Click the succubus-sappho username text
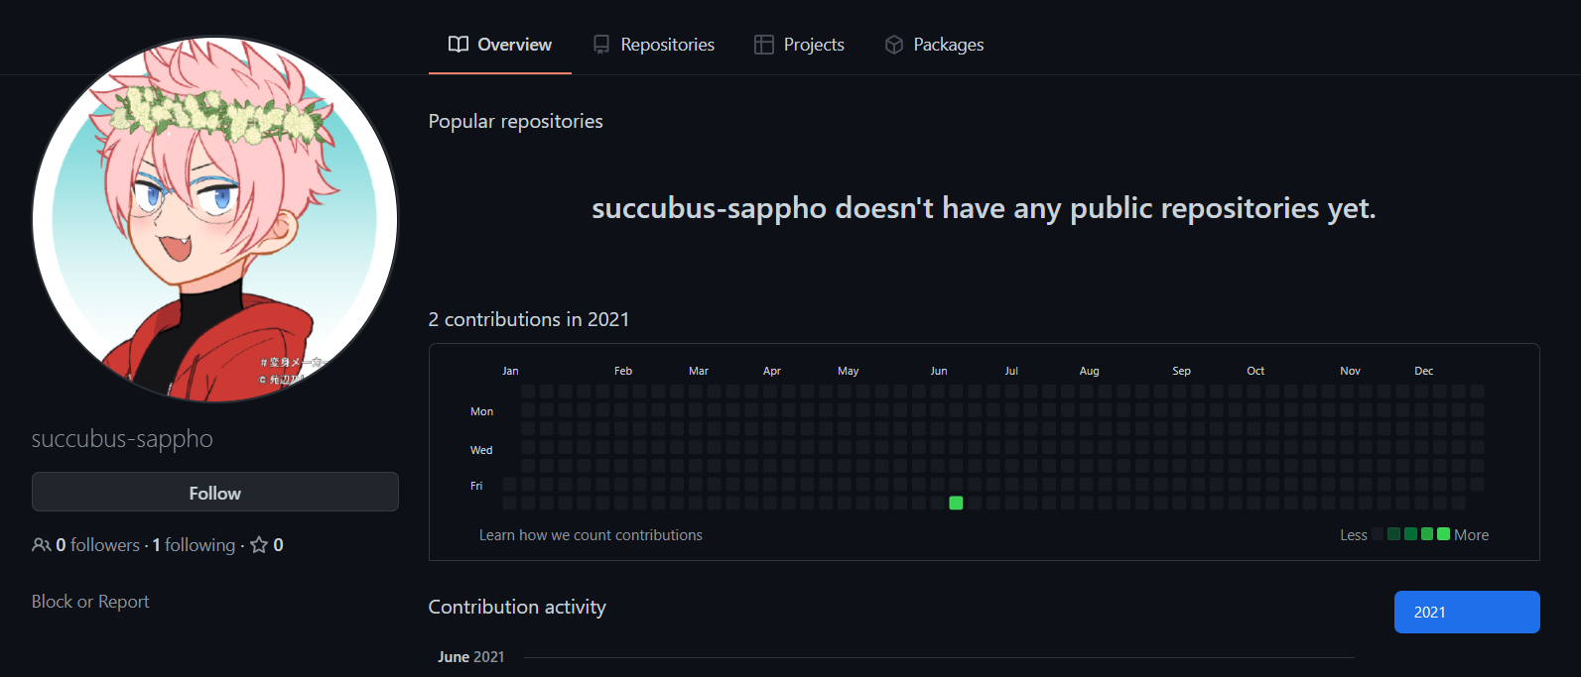The width and height of the screenshot is (1581, 677). click(x=122, y=438)
